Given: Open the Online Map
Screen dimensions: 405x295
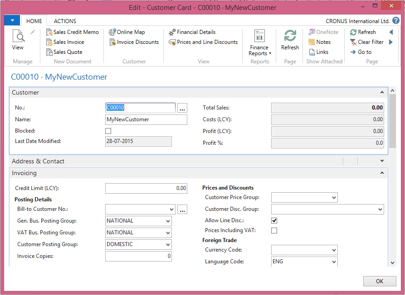Looking at the screenshot, I should tap(127, 32).
